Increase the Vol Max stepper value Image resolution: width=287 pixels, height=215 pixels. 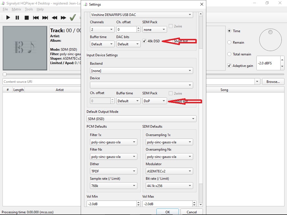194,202
